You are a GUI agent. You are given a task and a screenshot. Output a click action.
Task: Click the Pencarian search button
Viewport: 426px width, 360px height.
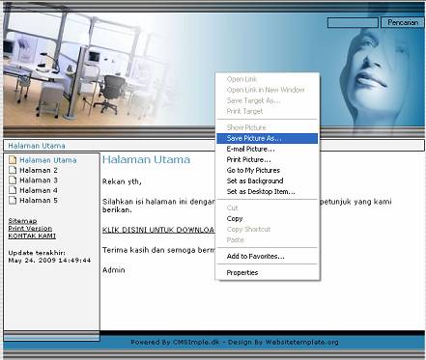click(403, 22)
